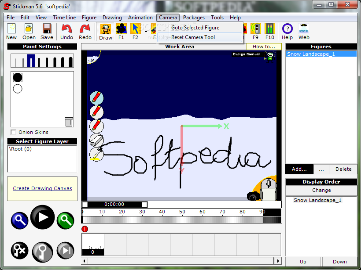Undo the last action
This screenshot has height=270, width=361.
click(66, 32)
